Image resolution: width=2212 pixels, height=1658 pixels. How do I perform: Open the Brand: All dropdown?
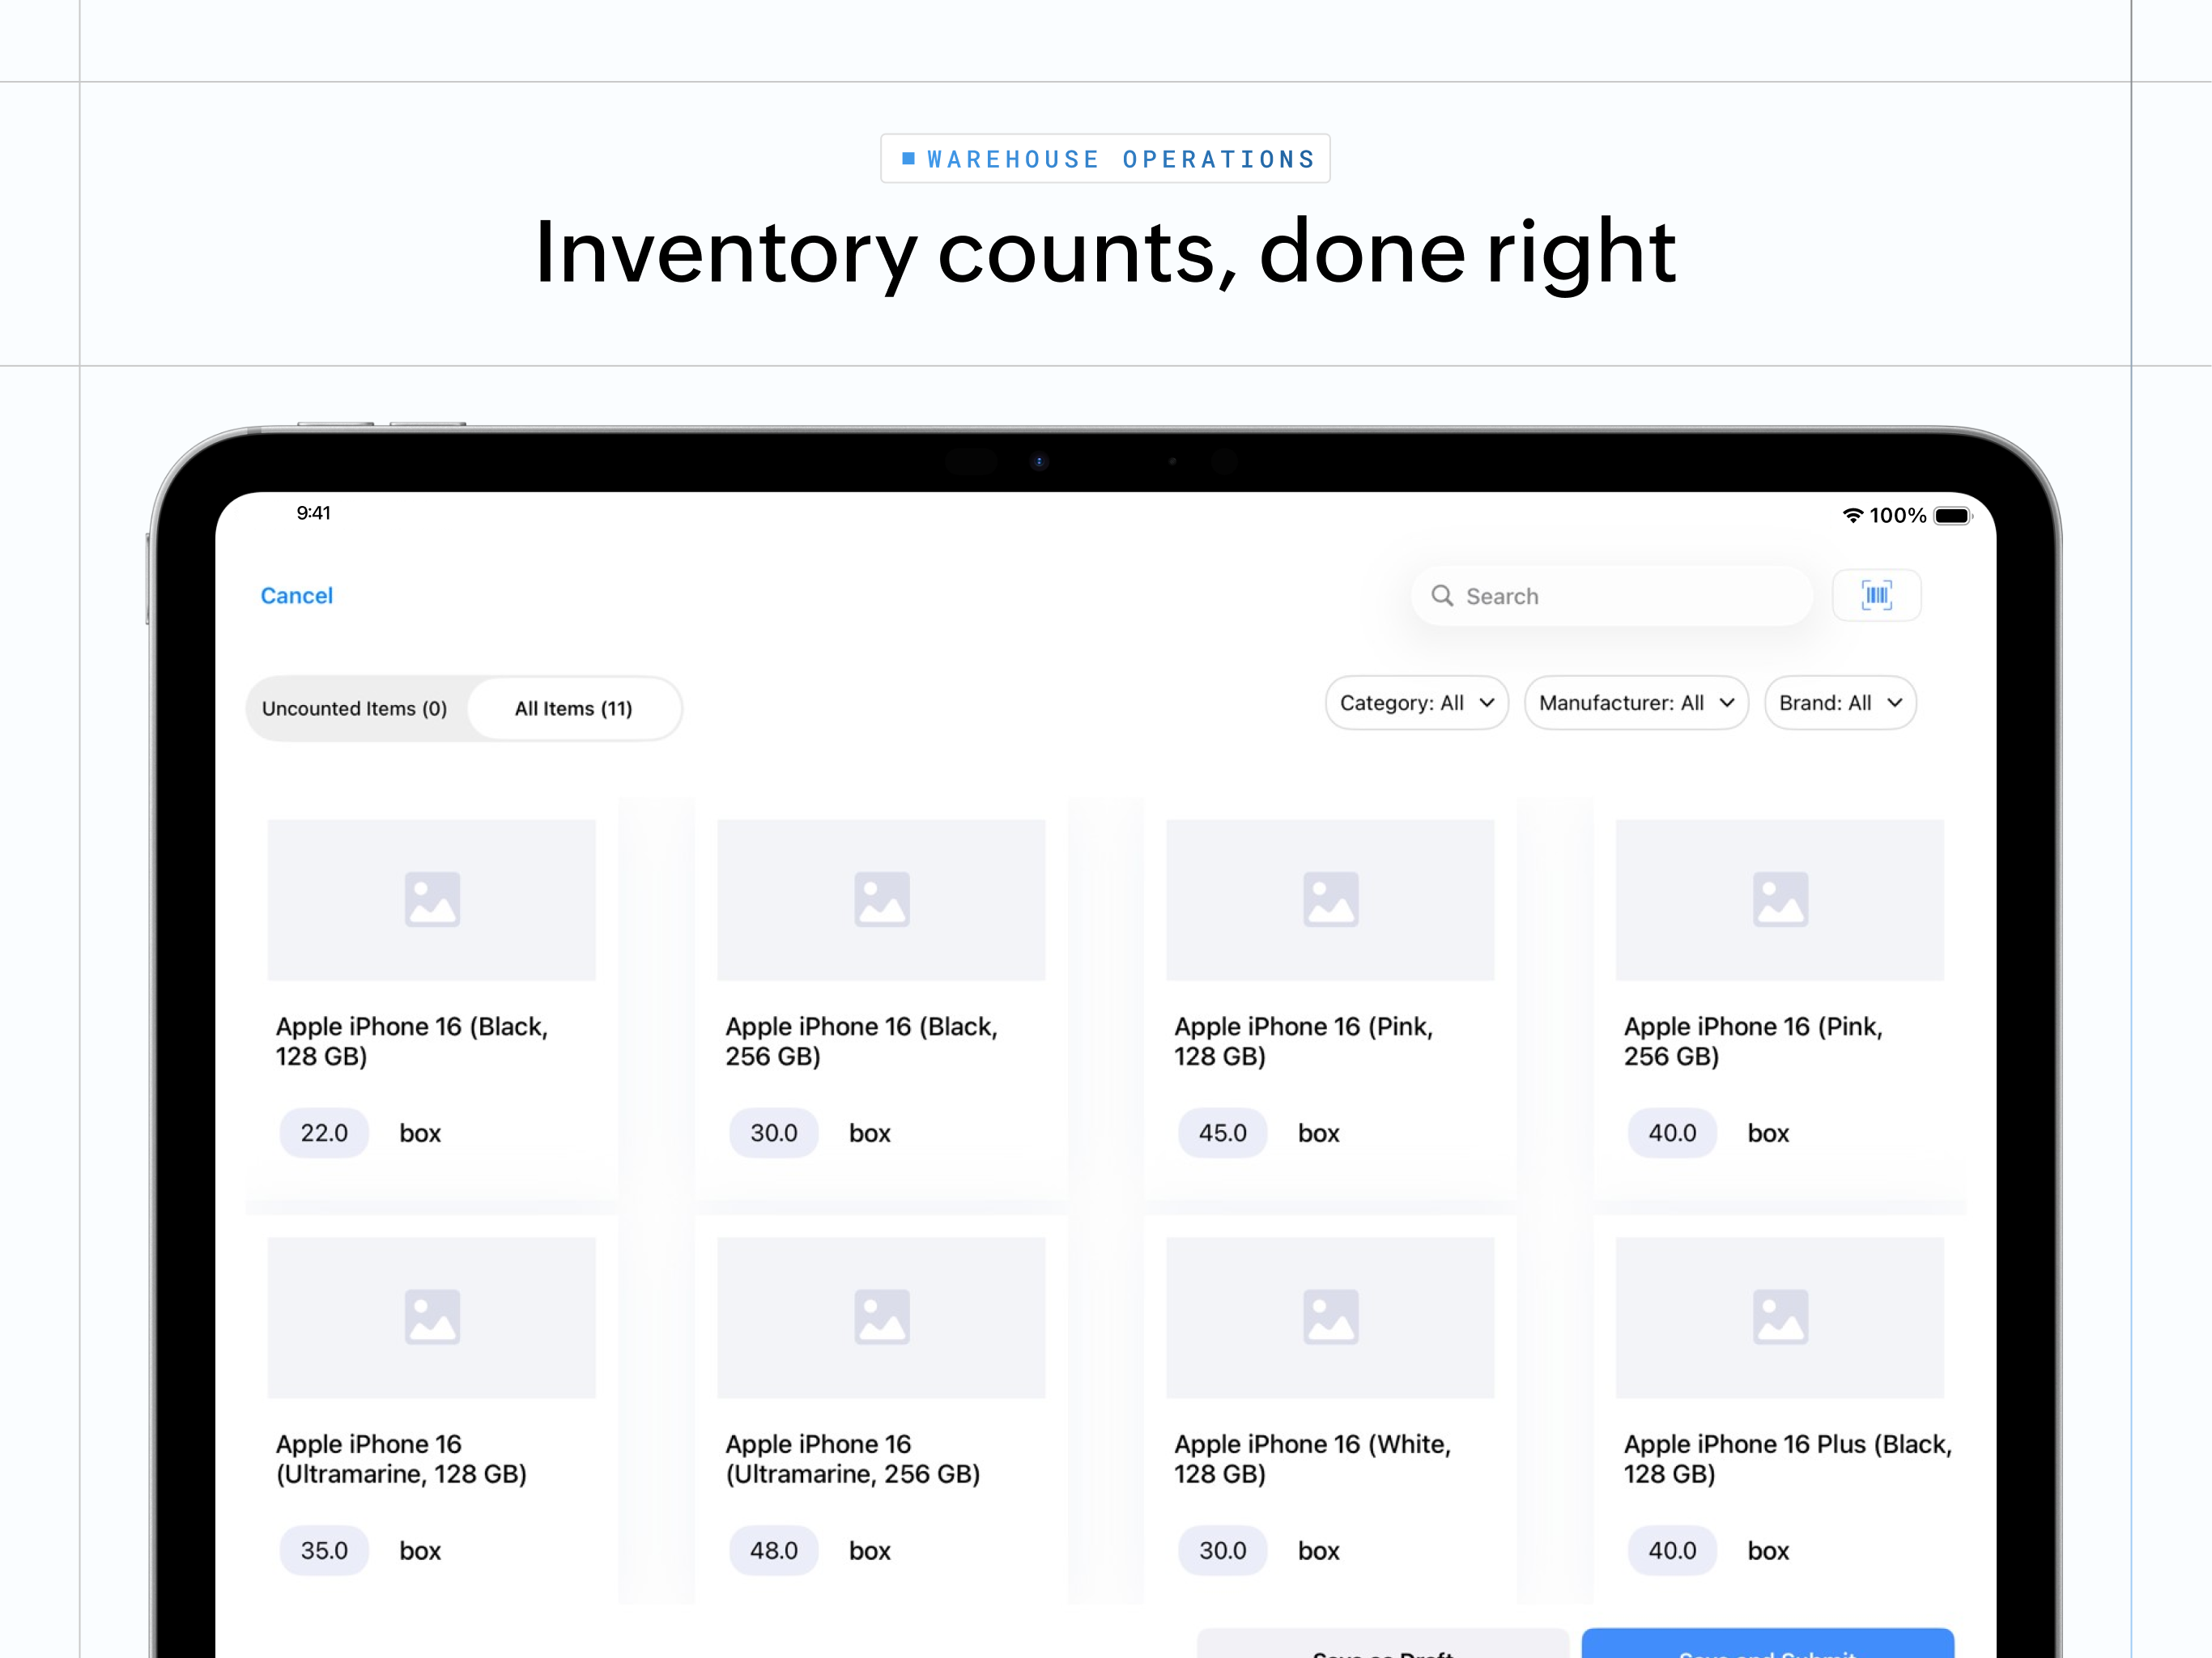(x=1840, y=703)
